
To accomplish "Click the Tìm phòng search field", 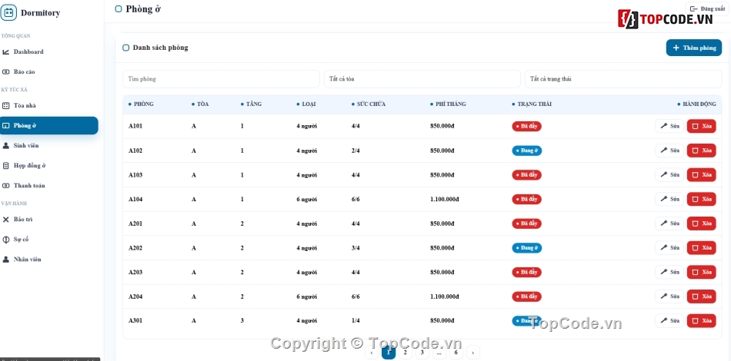I will 221,79.
